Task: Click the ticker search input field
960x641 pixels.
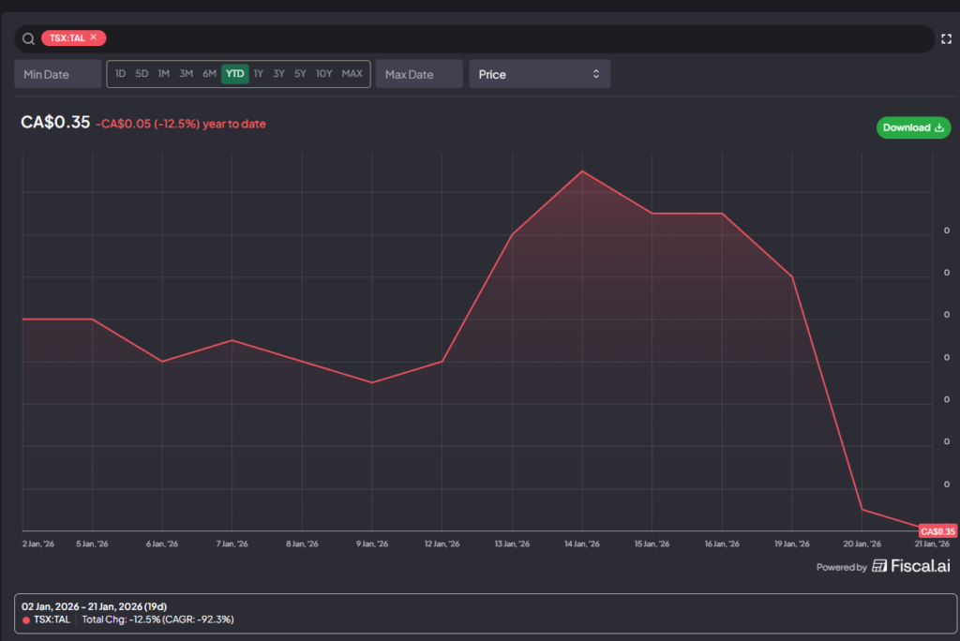Action: click(x=516, y=38)
